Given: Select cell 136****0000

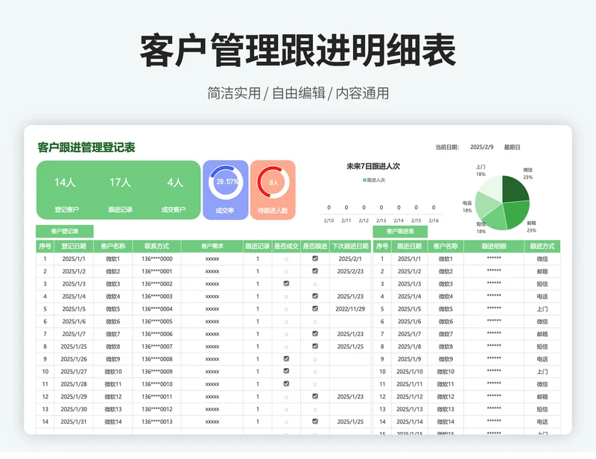Looking at the screenshot, I should [156, 259].
